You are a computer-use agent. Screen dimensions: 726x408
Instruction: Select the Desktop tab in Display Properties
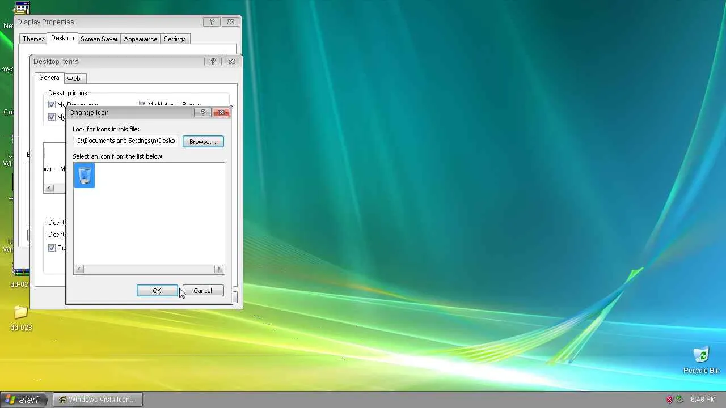click(62, 38)
